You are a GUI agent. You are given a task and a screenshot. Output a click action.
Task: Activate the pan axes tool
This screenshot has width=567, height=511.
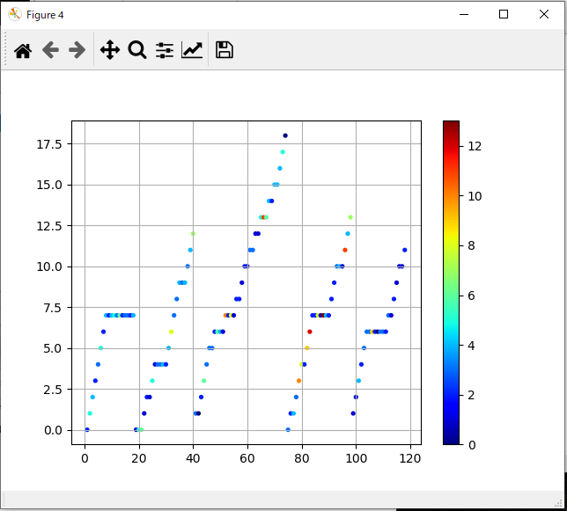click(110, 50)
